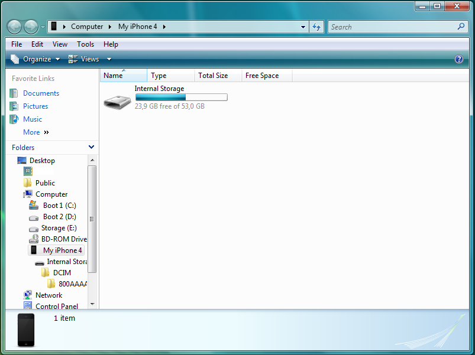
Task: Select Computer in the address breadcrumb
Action: coord(87,27)
